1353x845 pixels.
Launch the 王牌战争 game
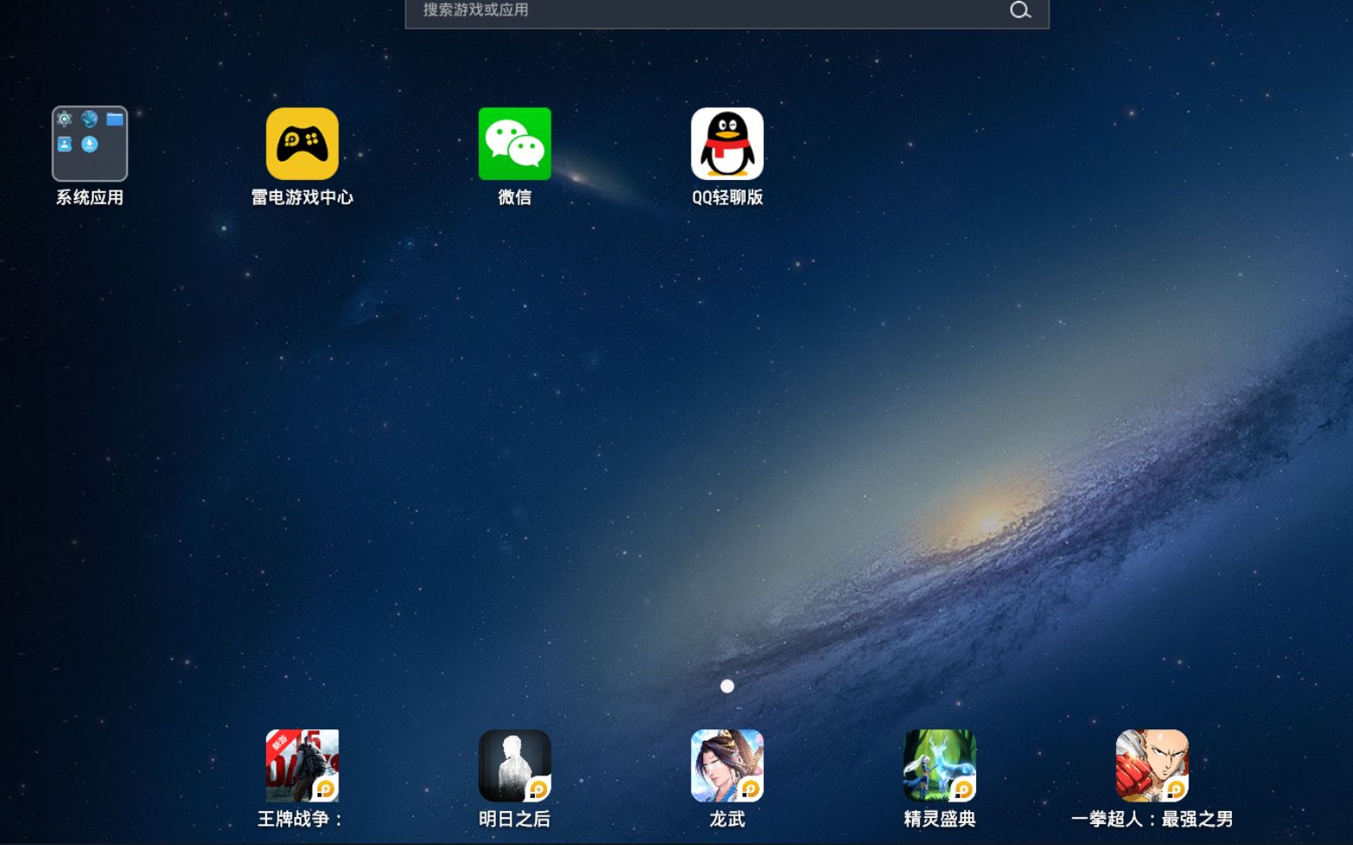coord(302,765)
